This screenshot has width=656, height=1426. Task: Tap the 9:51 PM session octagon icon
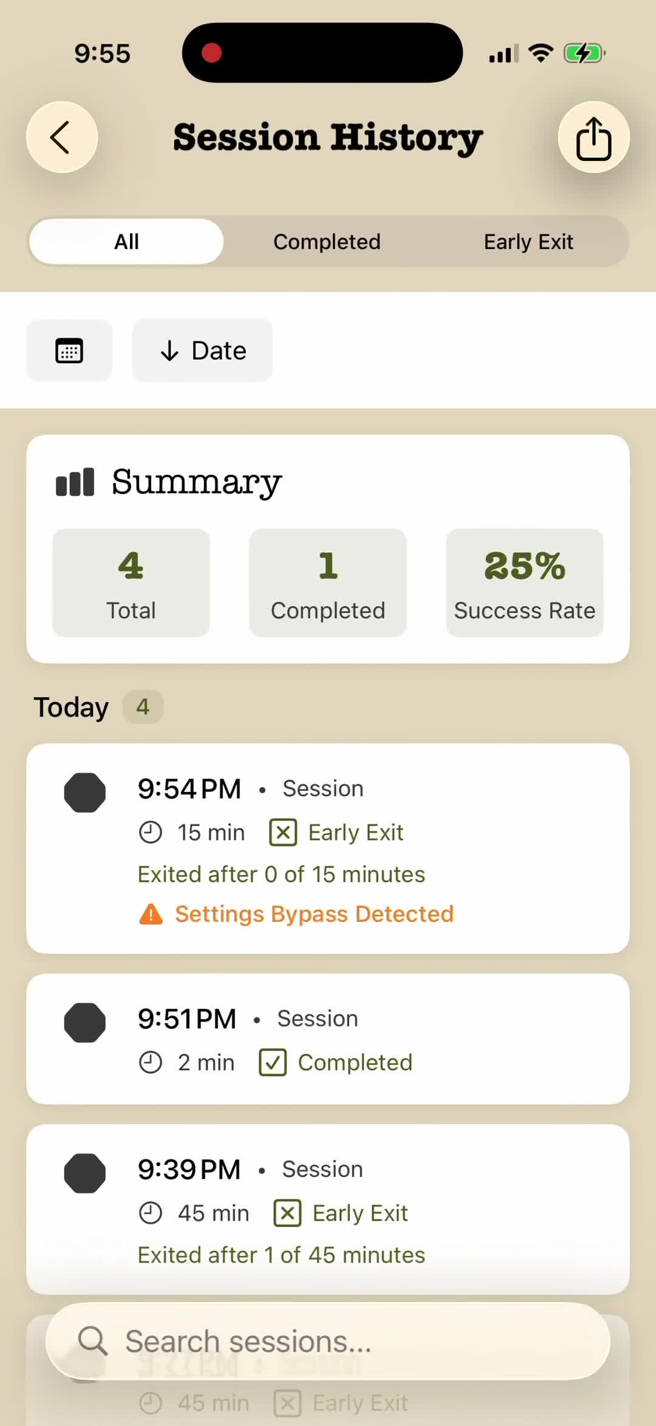[85, 1023]
